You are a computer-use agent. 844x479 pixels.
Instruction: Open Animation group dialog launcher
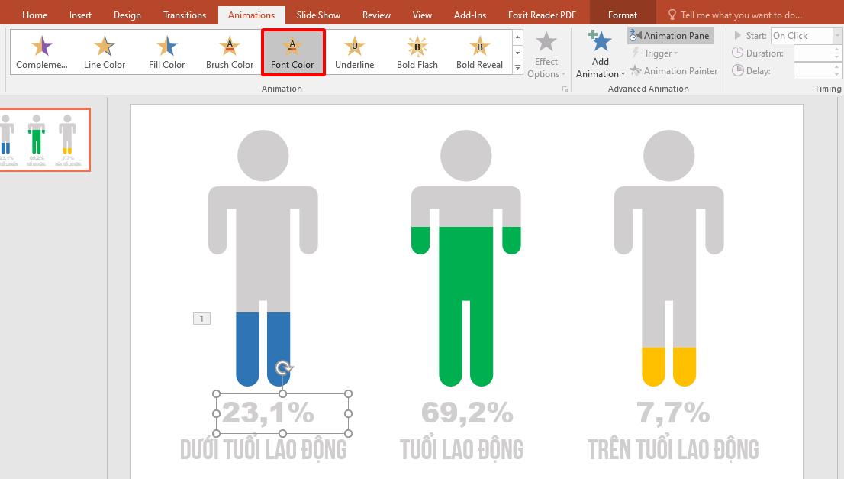tap(565, 89)
